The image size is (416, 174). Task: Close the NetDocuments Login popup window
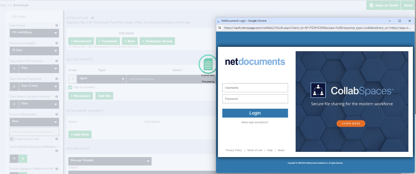click(409, 21)
